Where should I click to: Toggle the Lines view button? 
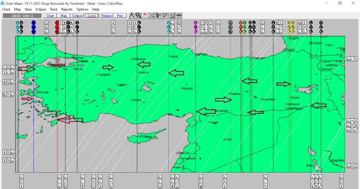91,16
